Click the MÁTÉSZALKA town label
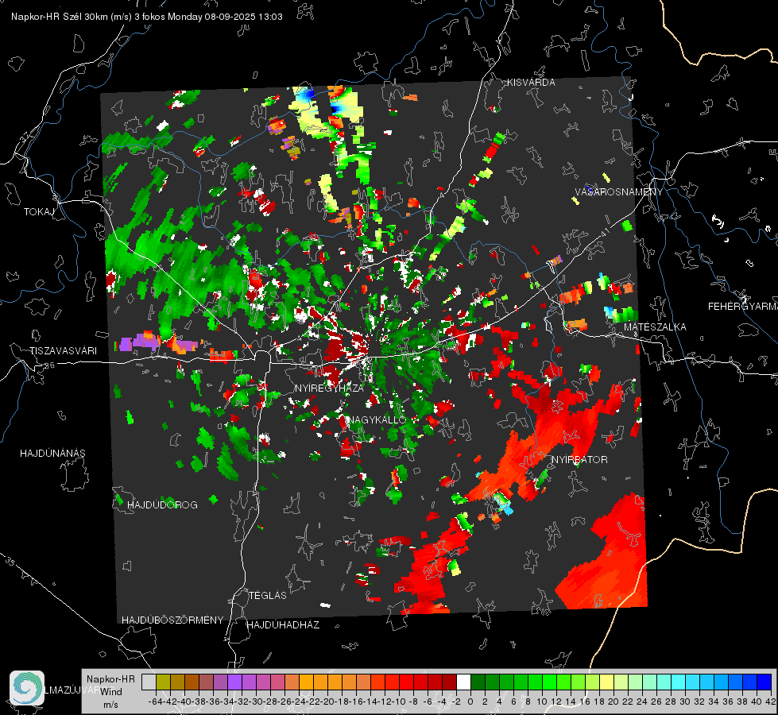Image resolution: width=778 pixels, height=715 pixels. click(655, 327)
